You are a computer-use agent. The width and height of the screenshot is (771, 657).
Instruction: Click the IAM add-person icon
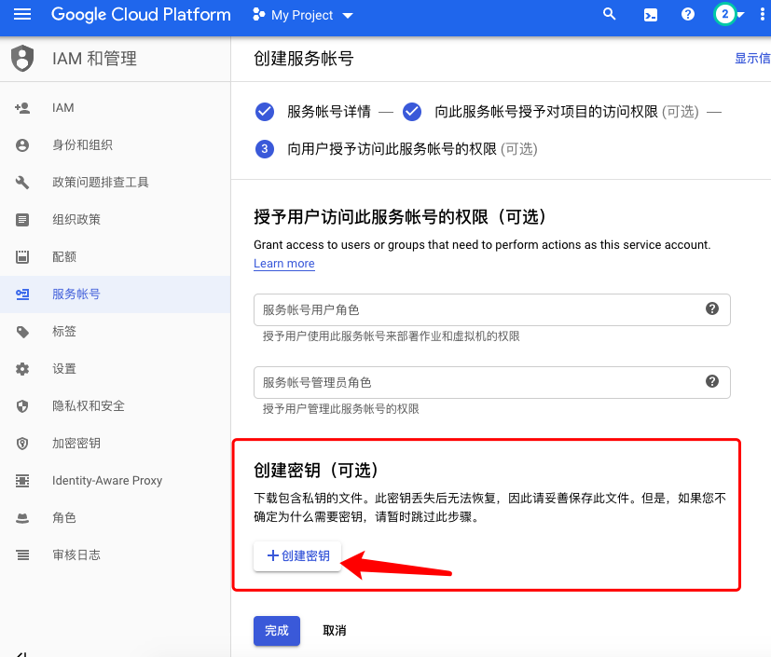(x=22, y=108)
